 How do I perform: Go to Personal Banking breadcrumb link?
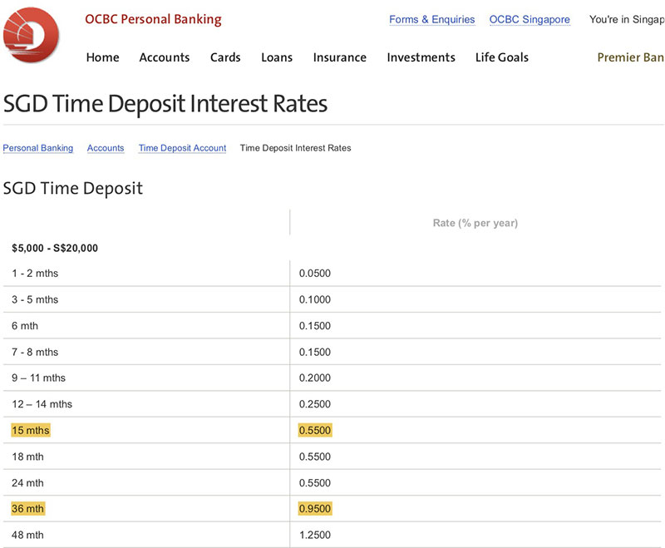coord(38,148)
